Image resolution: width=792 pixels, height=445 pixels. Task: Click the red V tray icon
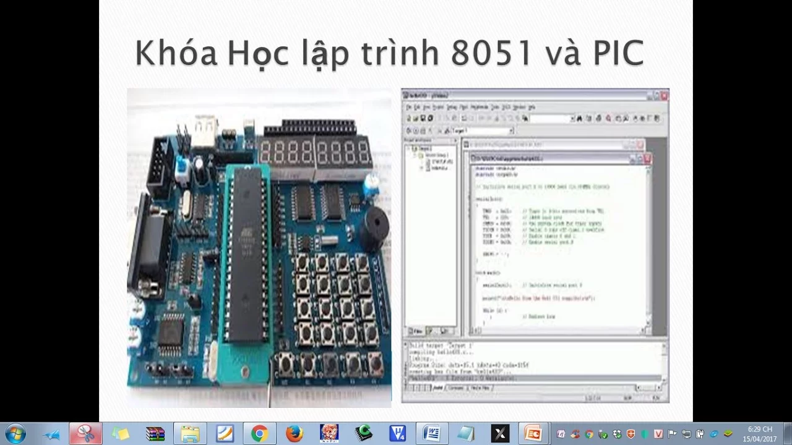coord(658,434)
